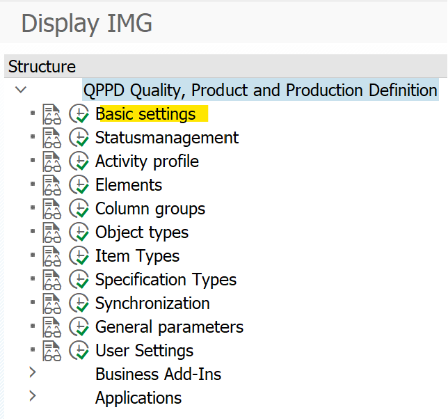Viewport: 448px width, 419px height.
Task: Select the highlighted Basic settings entry
Action: 145,114
